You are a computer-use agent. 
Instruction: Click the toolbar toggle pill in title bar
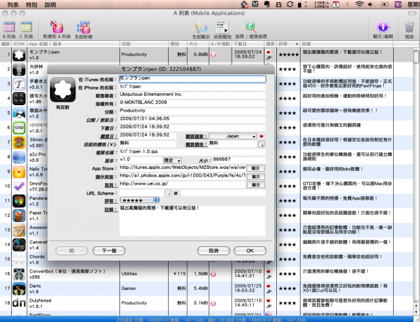point(412,13)
